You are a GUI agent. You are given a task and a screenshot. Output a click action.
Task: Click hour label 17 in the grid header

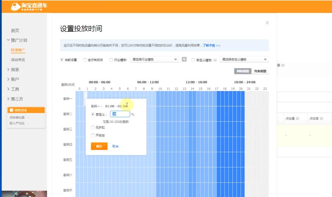(217, 89)
